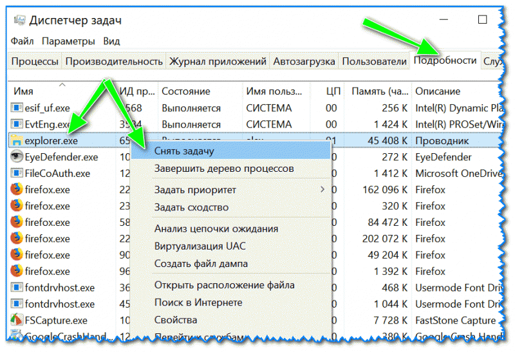Click fontdrvhost.exe icon in the 1 044 K row
Screen dimensions: 515x352
click(17, 304)
